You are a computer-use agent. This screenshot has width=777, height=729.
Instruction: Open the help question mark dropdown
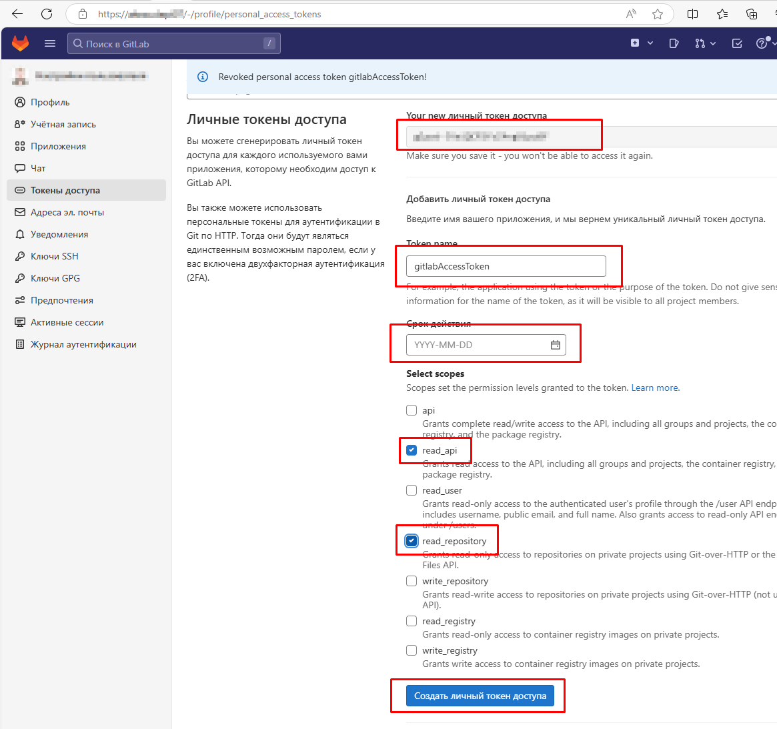(764, 43)
